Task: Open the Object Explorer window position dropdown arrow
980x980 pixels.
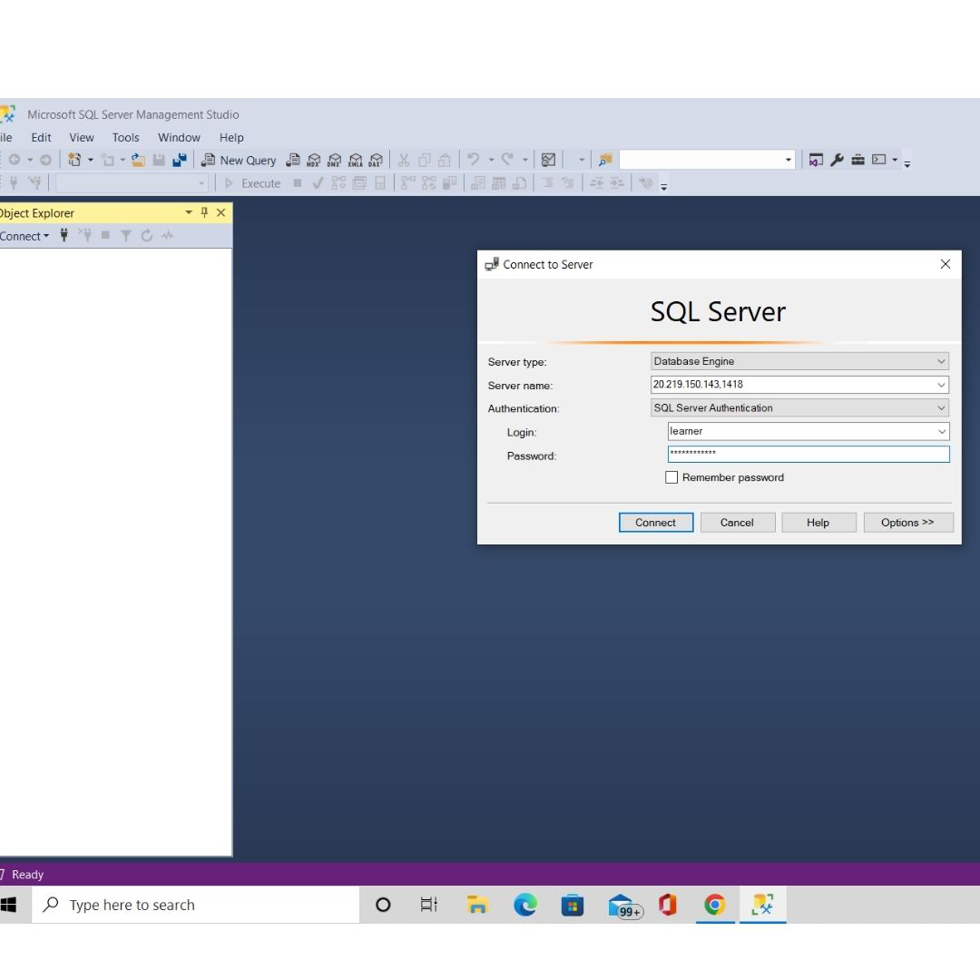Action: pyautogui.click(x=188, y=212)
